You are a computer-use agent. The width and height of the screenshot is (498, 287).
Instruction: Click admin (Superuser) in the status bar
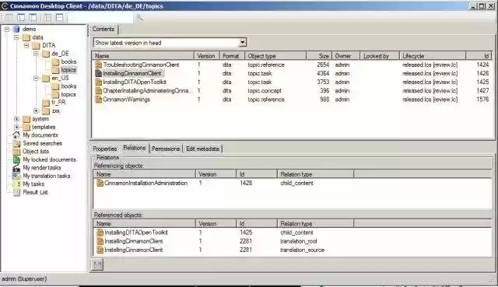(x=24, y=279)
